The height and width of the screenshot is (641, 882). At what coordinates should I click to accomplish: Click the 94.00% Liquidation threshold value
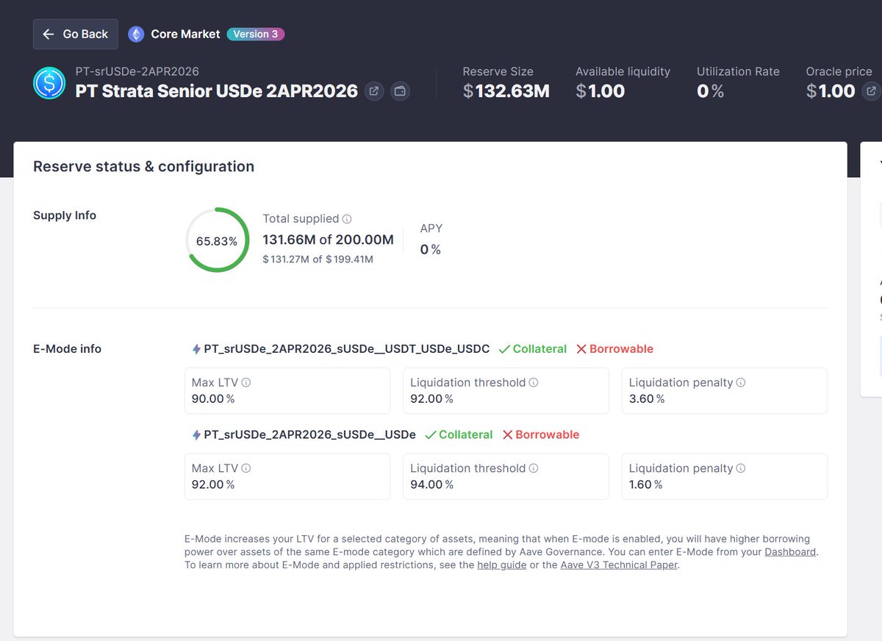431,485
